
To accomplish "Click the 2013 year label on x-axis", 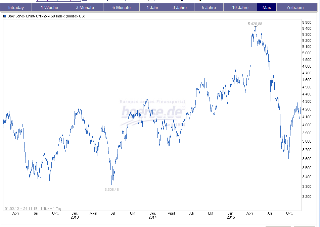I will click(x=75, y=217).
